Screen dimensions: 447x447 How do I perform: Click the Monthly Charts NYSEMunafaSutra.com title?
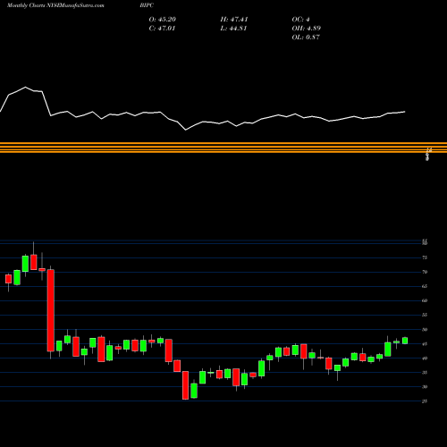click(x=55, y=5)
